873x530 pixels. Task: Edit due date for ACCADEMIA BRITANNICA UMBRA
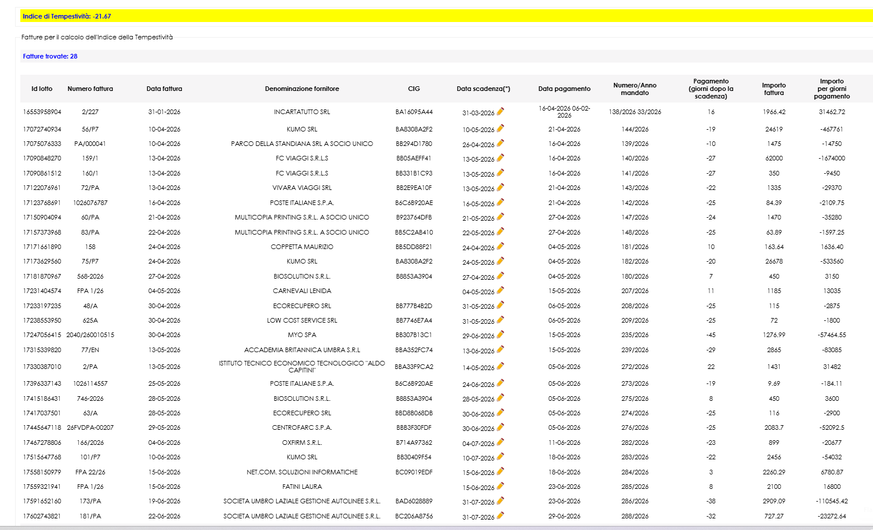[x=500, y=349]
